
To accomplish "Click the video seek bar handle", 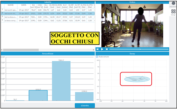I will (x=140, y=49).
